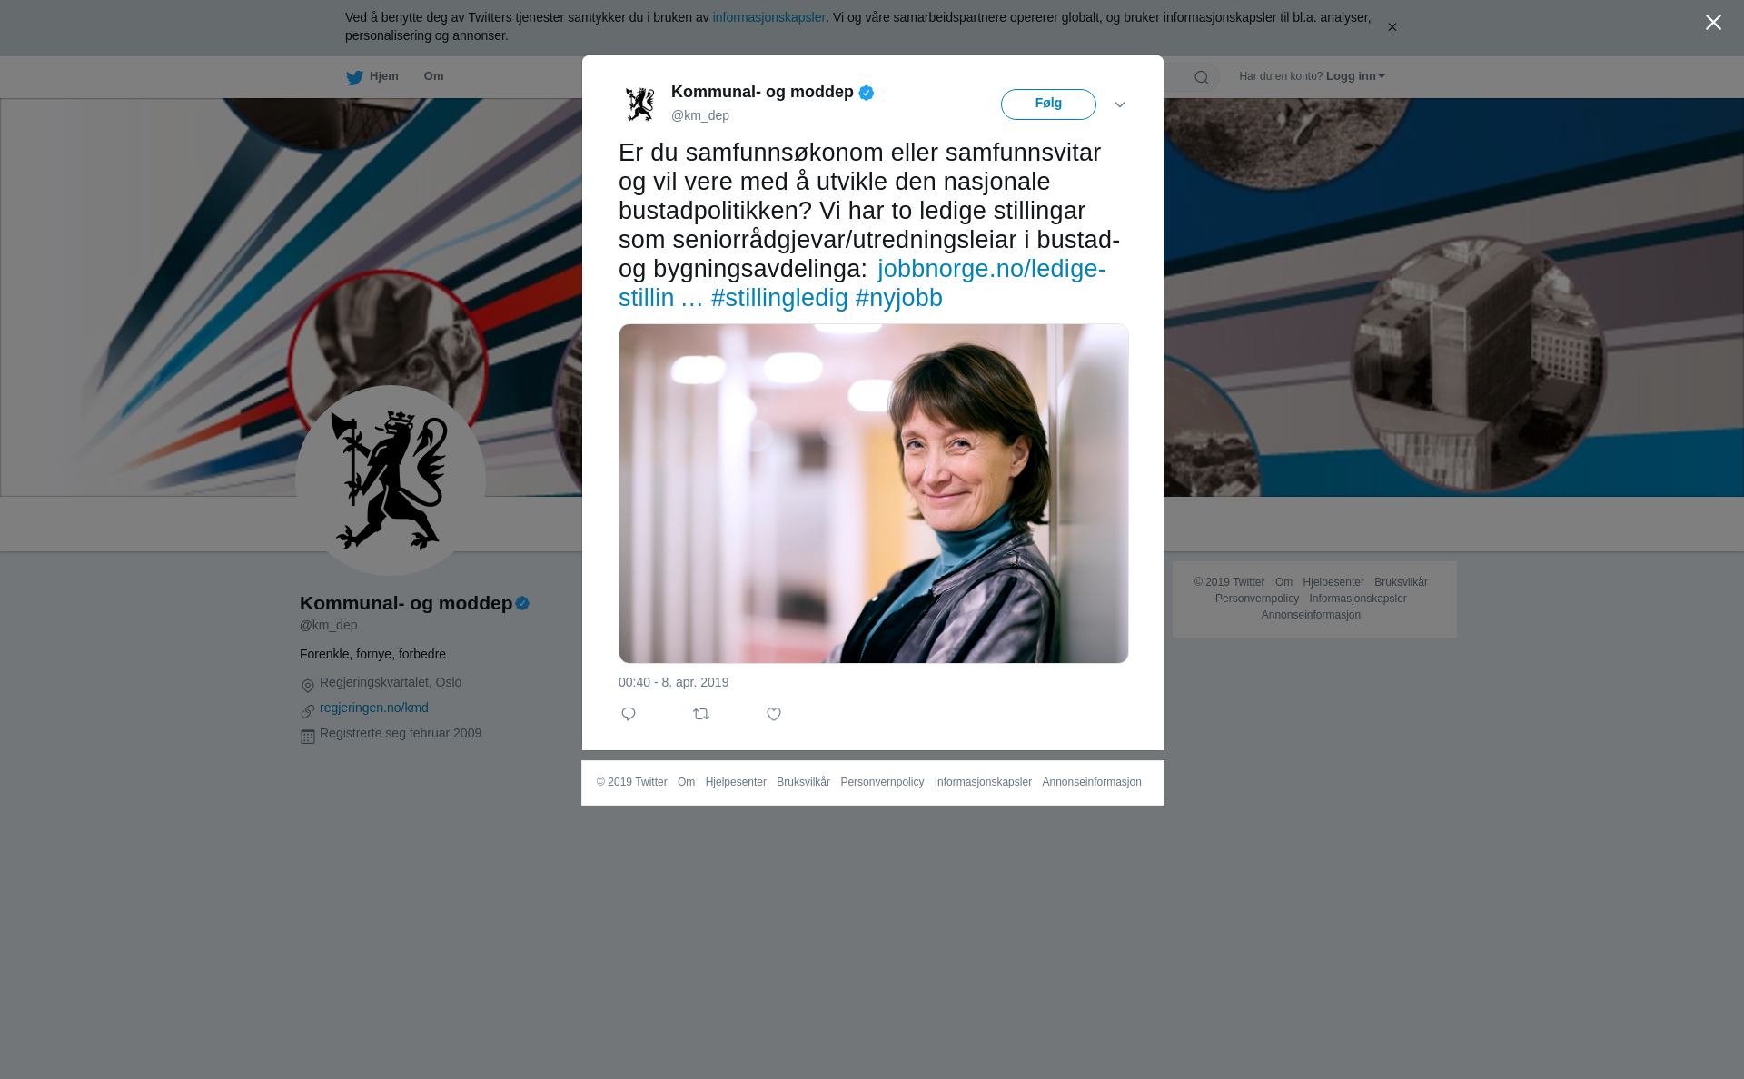Open the #nyjobb hashtag
The height and width of the screenshot is (1079, 1744).
tap(899, 297)
